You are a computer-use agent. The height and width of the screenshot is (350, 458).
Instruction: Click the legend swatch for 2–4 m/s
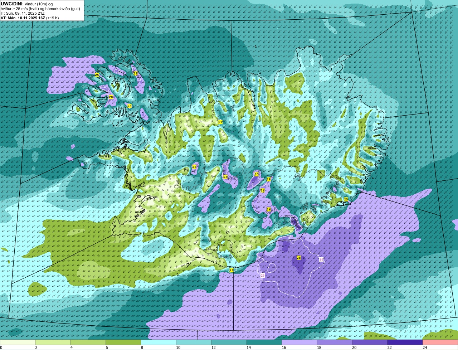pyautogui.click(x=53, y=342)
